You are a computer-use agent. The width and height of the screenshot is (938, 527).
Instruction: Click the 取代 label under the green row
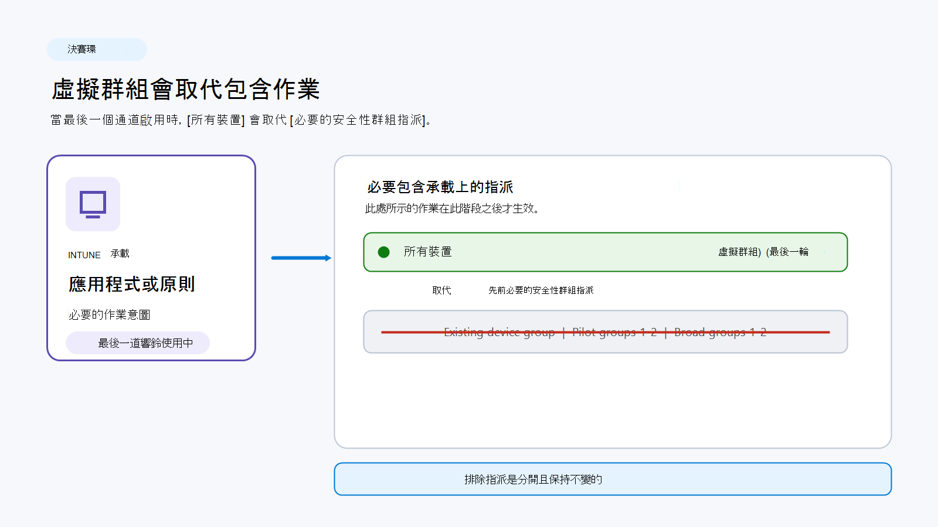point(441,290)
